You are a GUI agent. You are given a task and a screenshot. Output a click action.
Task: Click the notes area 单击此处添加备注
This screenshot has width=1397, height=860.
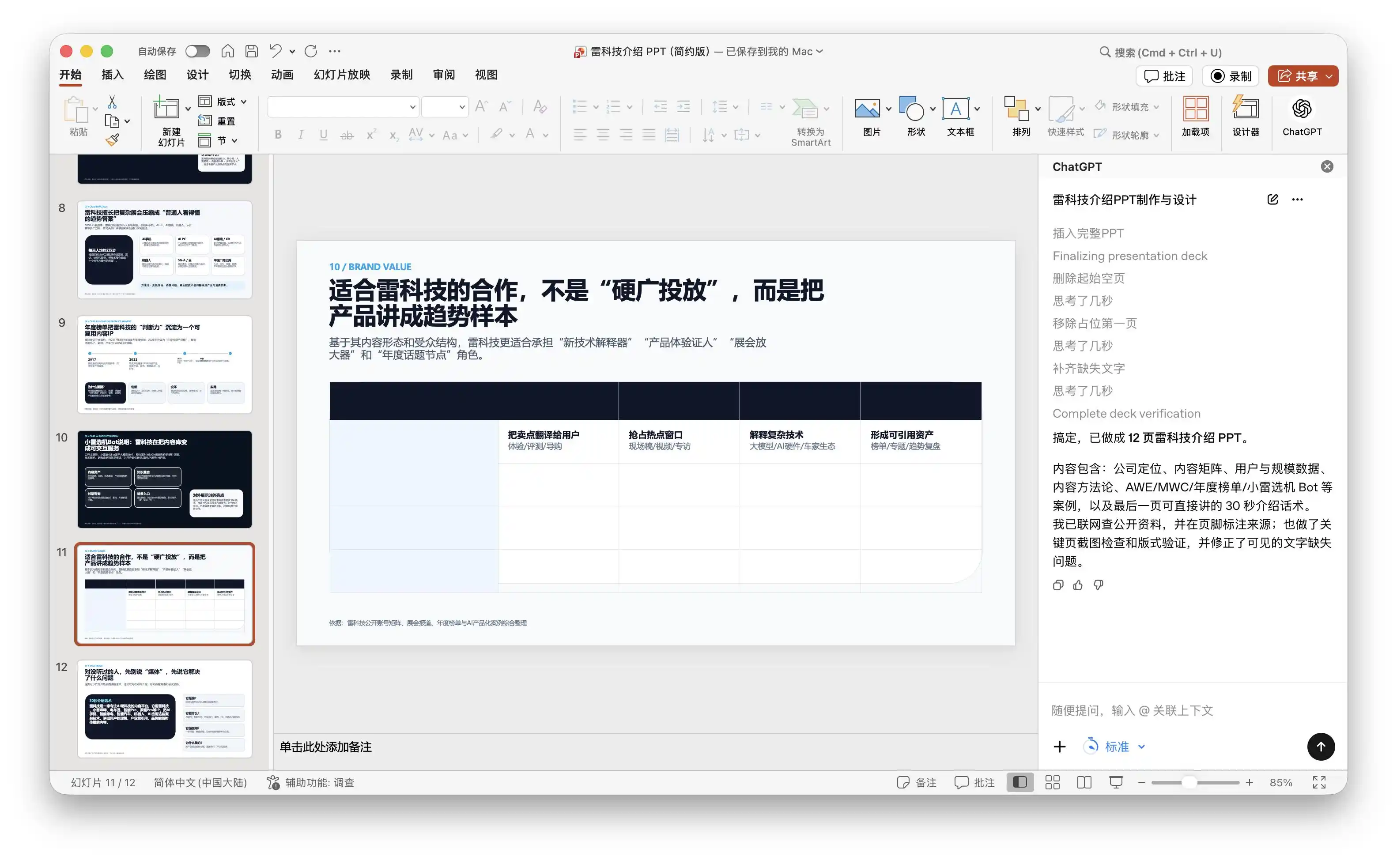(325, 747)
